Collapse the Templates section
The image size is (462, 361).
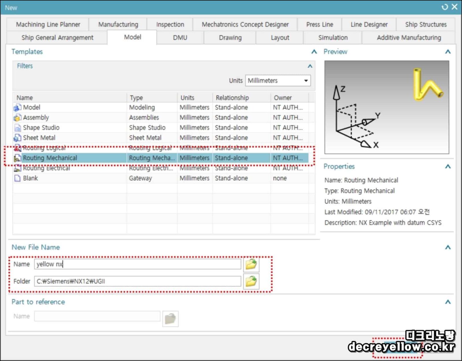click(314, 52)
